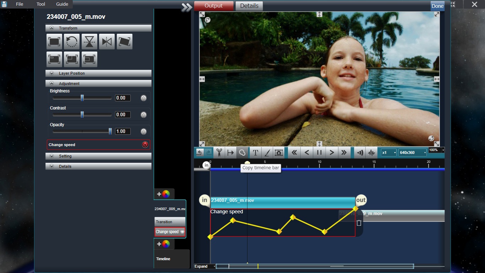Click the undo arrow in the timeline toolbar
Screen dimensions: 485x273
[199, 153]
